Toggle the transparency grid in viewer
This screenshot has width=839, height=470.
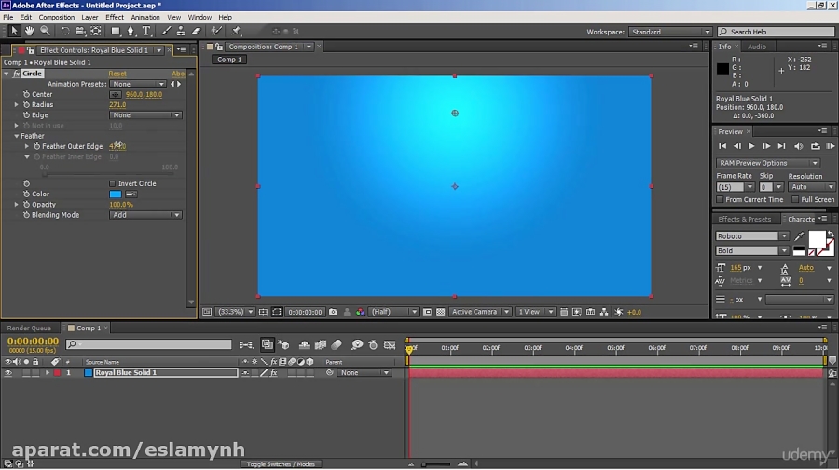(440, 312)
